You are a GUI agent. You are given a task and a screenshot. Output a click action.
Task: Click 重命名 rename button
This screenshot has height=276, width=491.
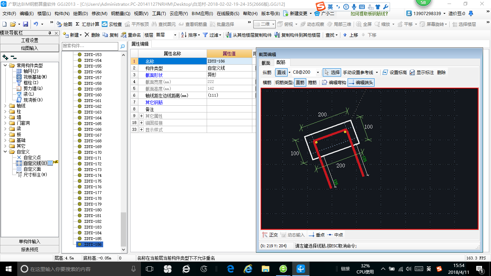[131, 35]
